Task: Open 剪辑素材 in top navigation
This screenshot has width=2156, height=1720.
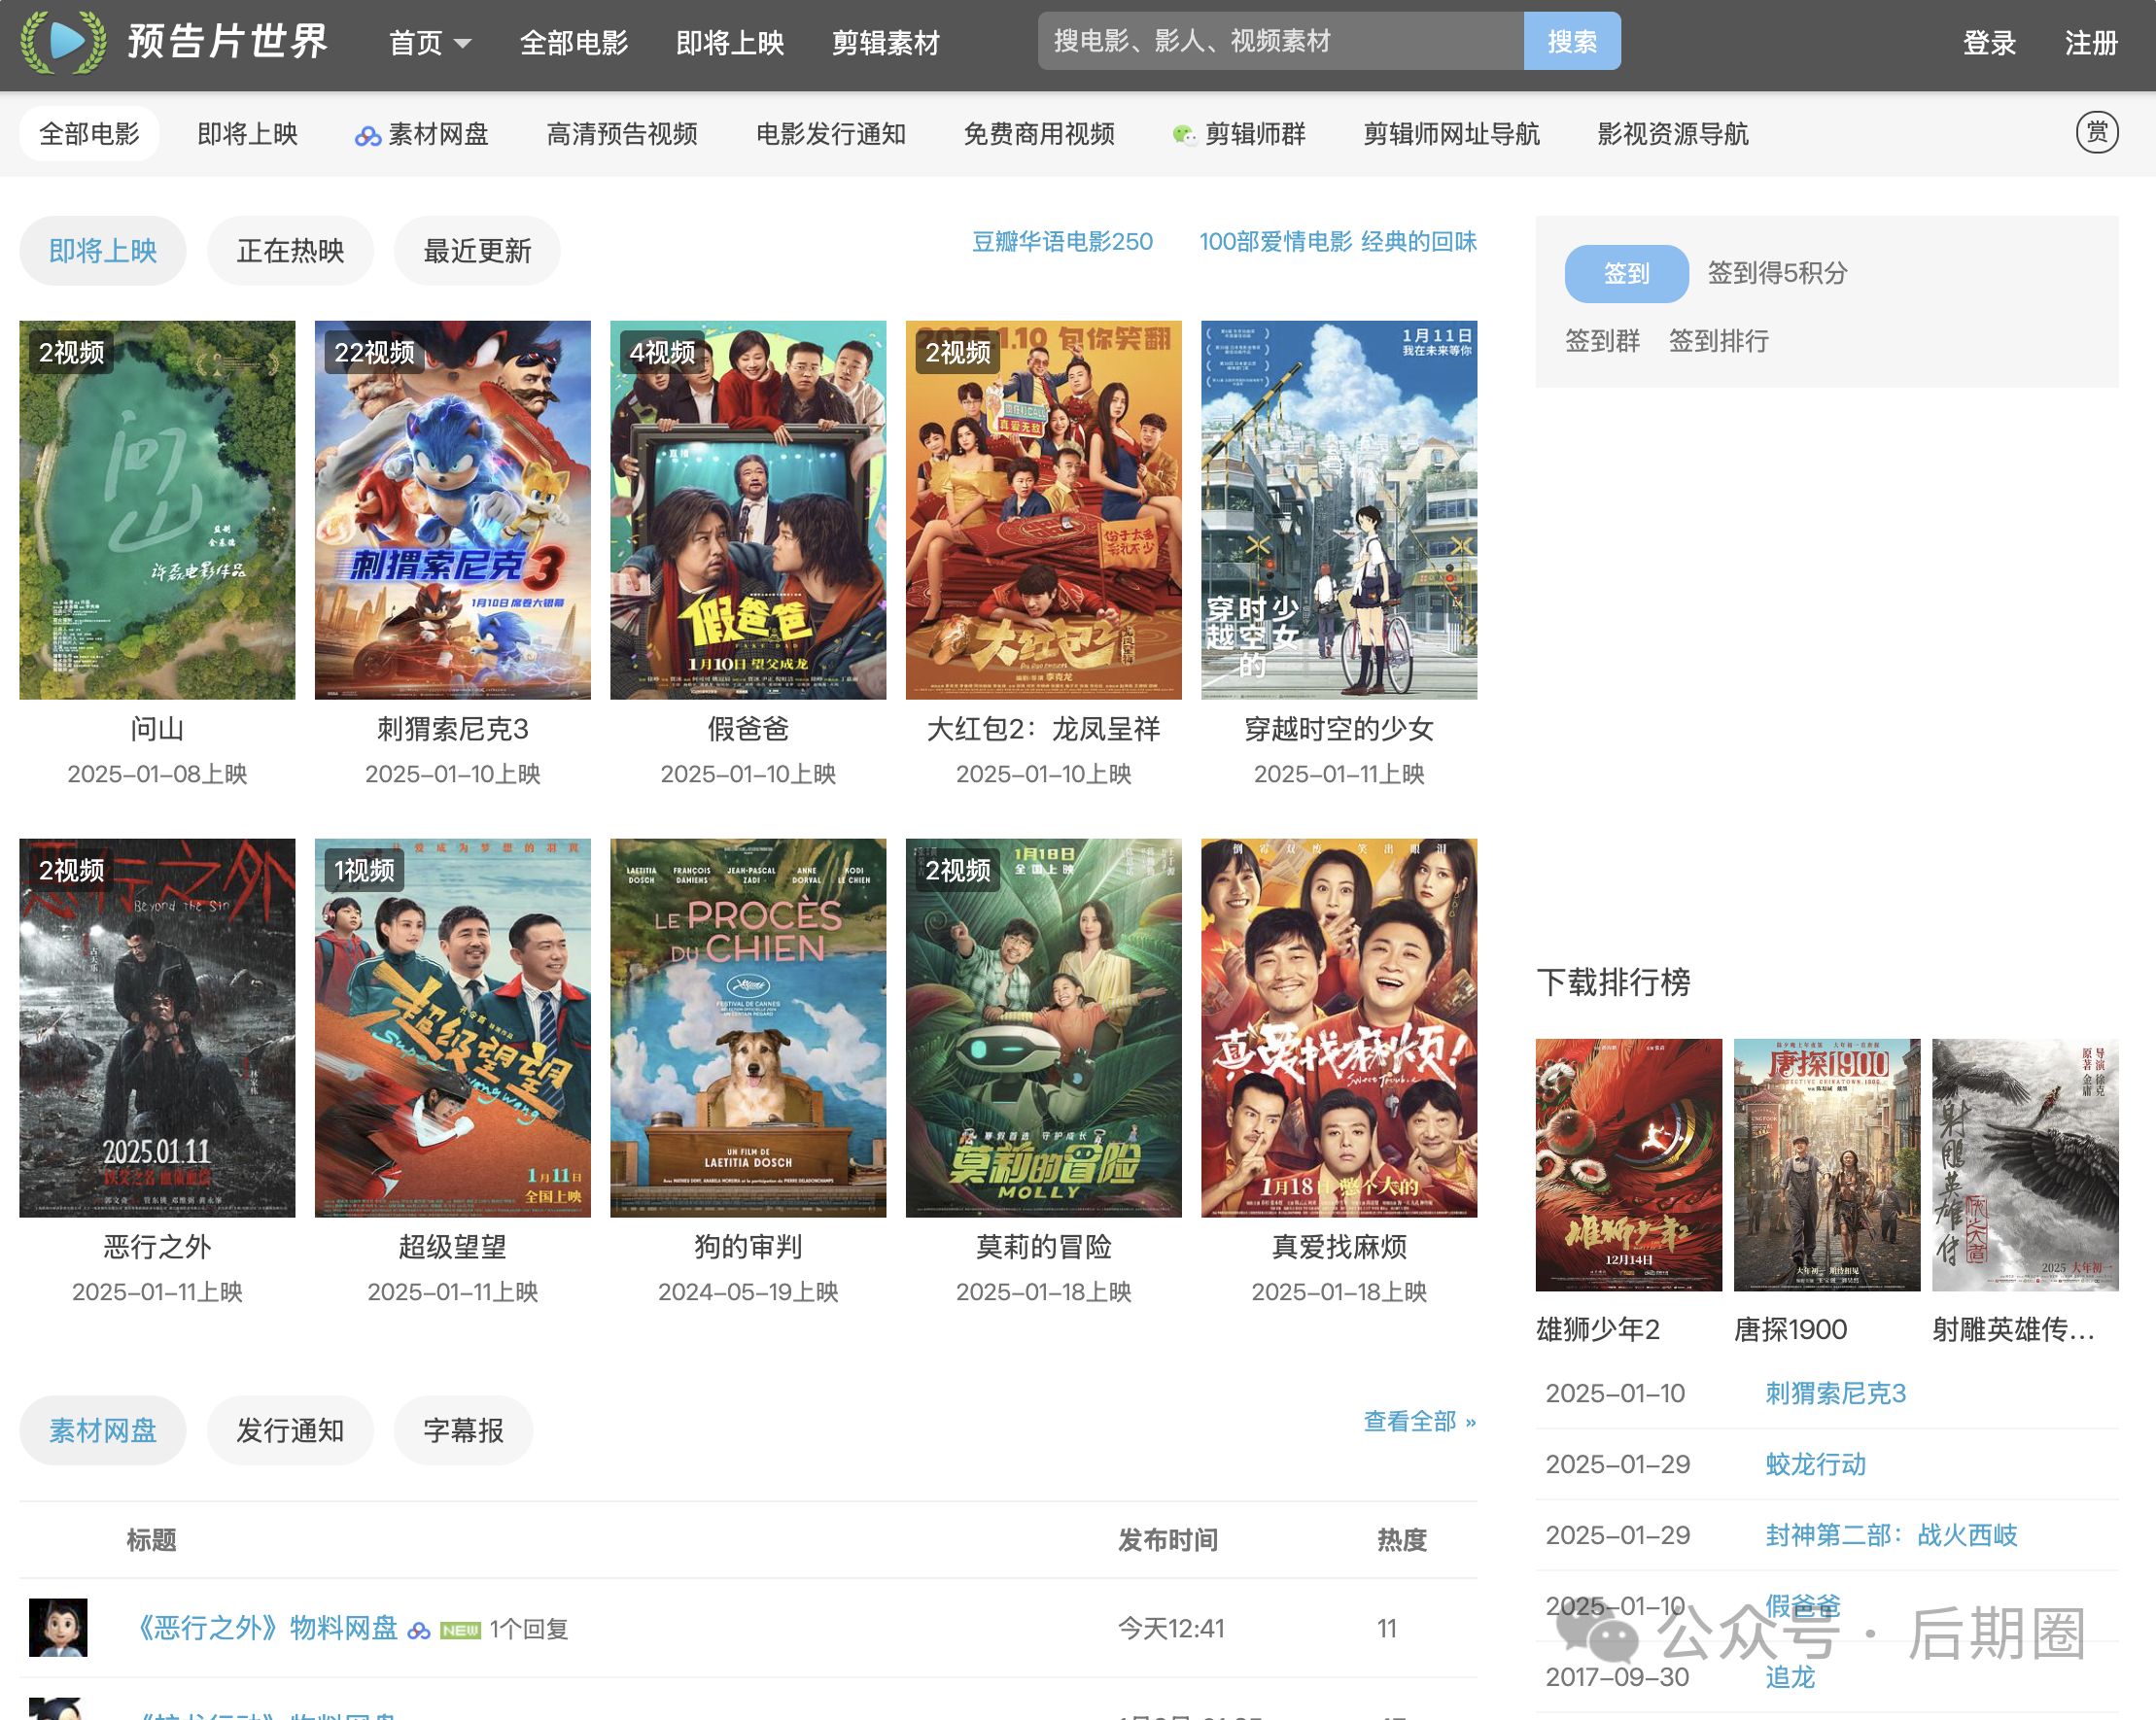Action: [x=885, y=43]
